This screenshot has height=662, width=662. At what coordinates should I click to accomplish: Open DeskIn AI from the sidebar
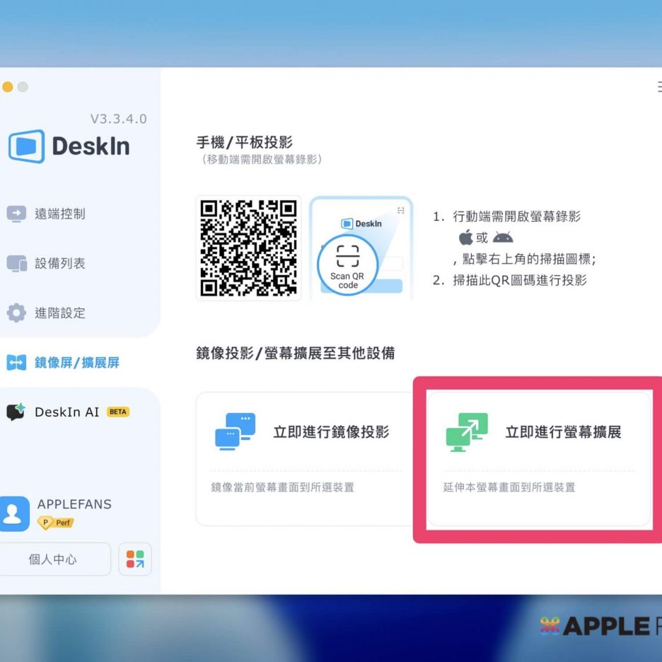pos(66,412)
